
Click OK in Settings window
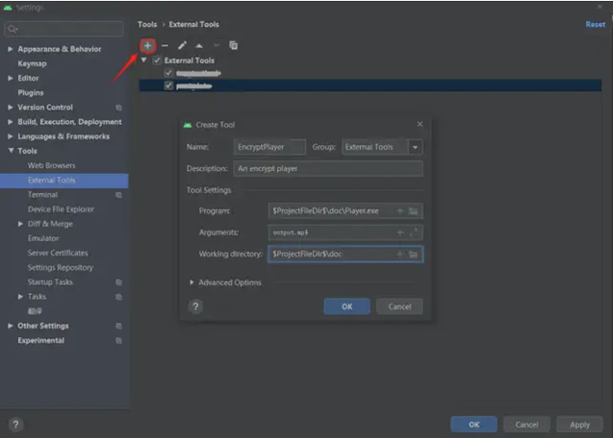point(473,425)
